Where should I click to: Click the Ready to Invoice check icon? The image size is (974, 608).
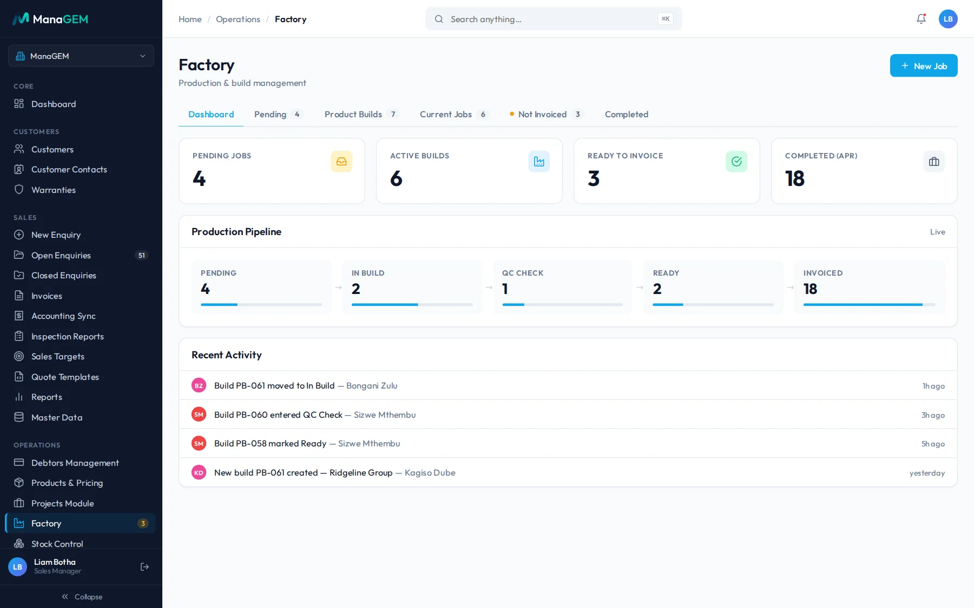(736, 162)
